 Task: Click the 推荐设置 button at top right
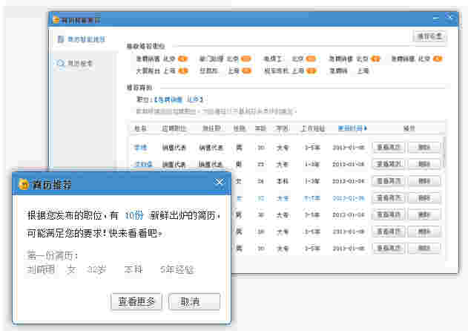point(429,36)
